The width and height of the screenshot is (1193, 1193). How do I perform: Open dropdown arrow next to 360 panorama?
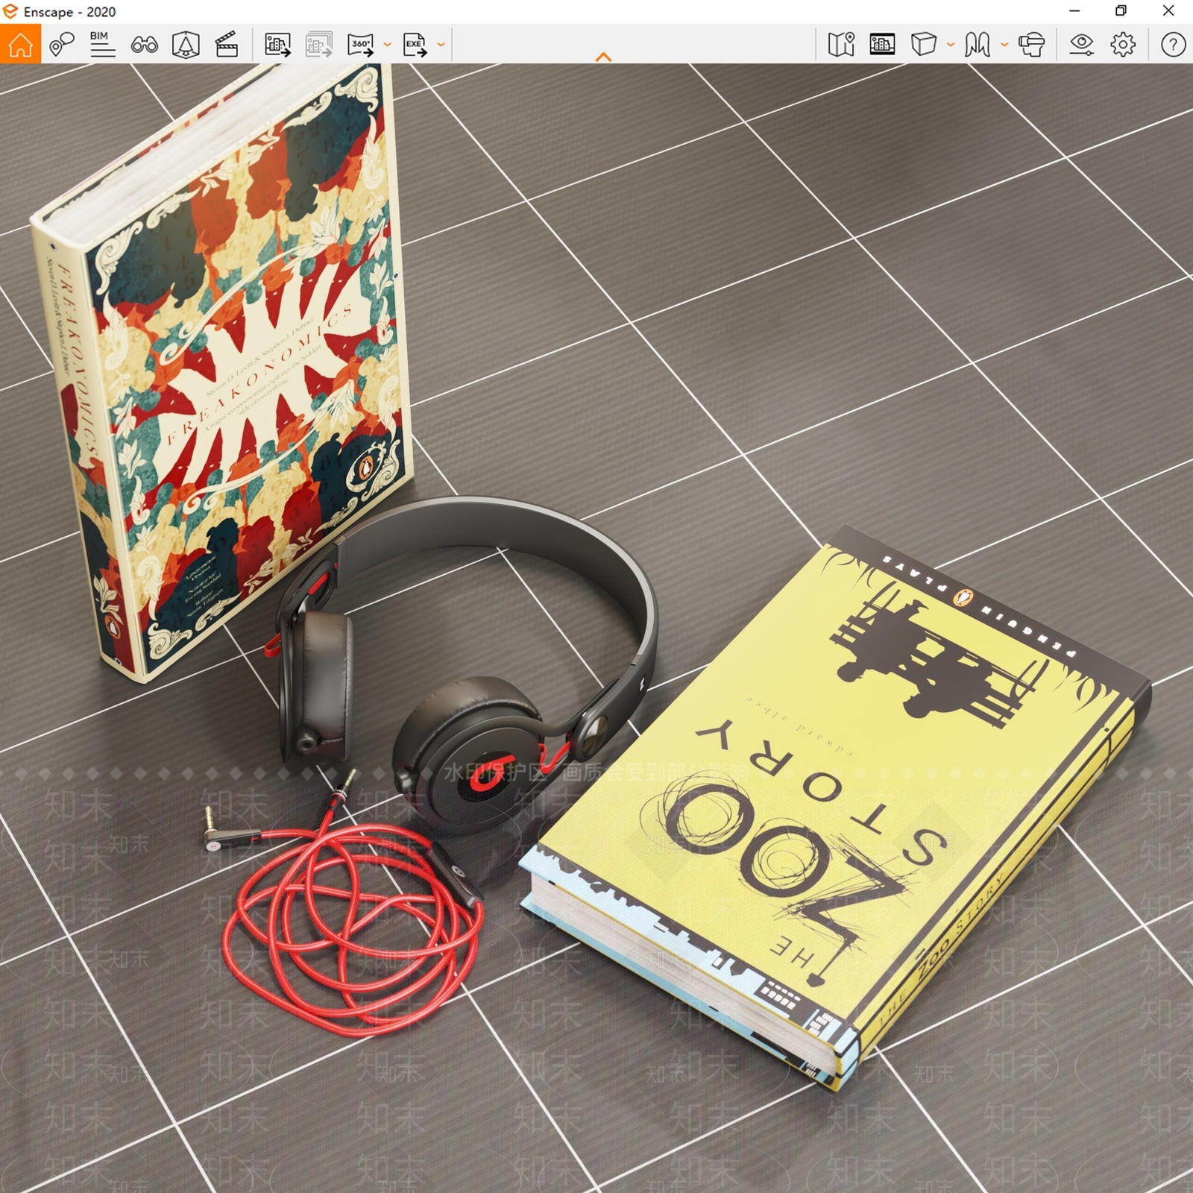point(387,45)
